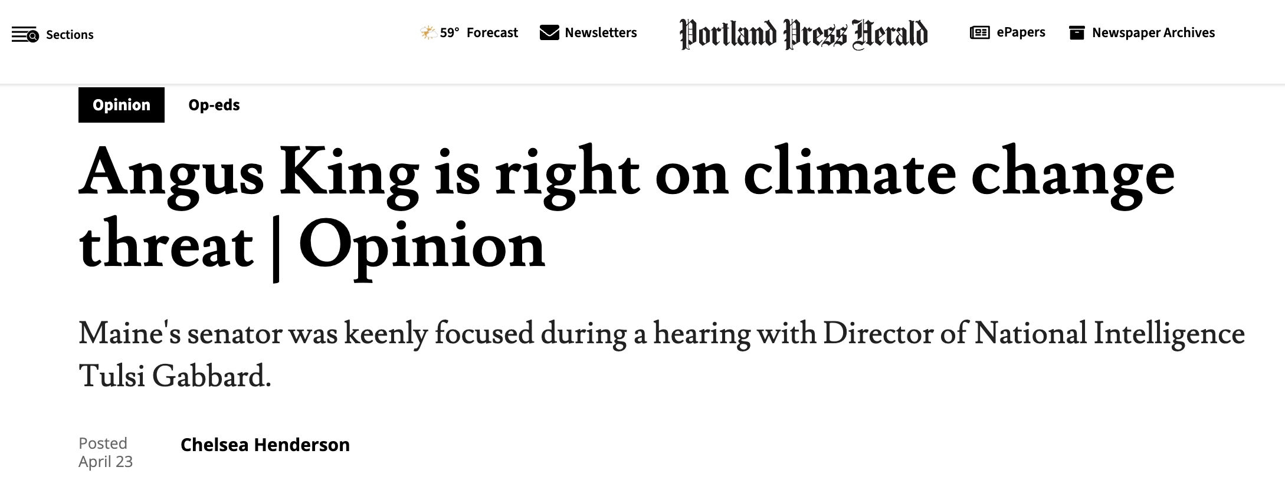Open the Newspaper Archives link
This screenshot has width=1285, height=480.
click(x=1153, y=32)
